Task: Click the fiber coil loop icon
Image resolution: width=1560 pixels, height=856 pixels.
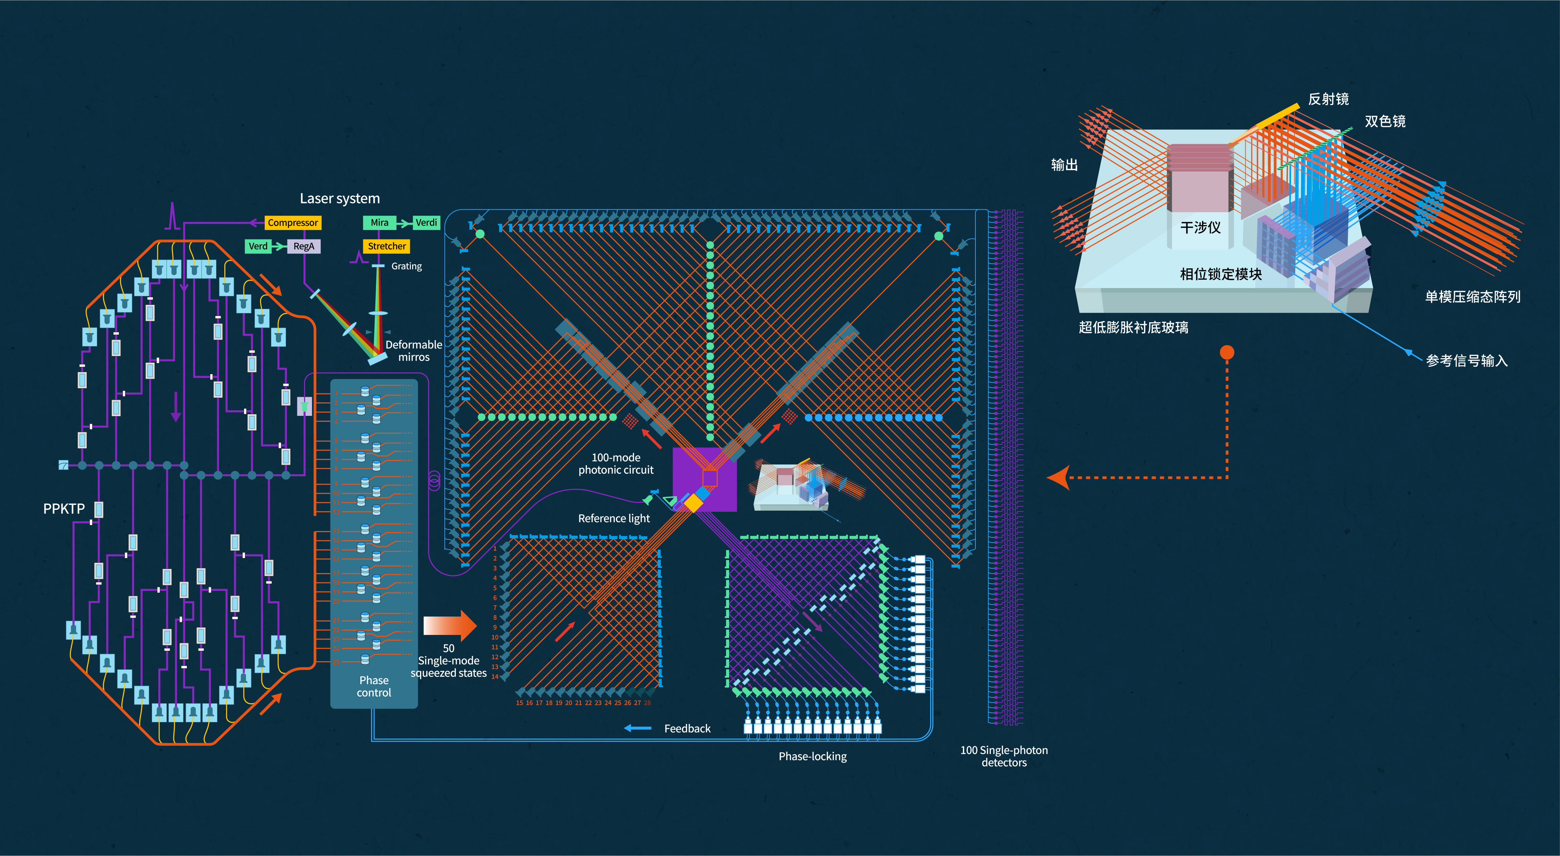Action: click(x=434, y=482)
